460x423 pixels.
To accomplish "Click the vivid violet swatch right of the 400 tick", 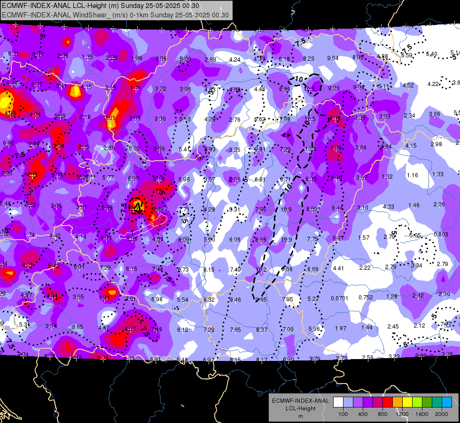I will [368, 402].
